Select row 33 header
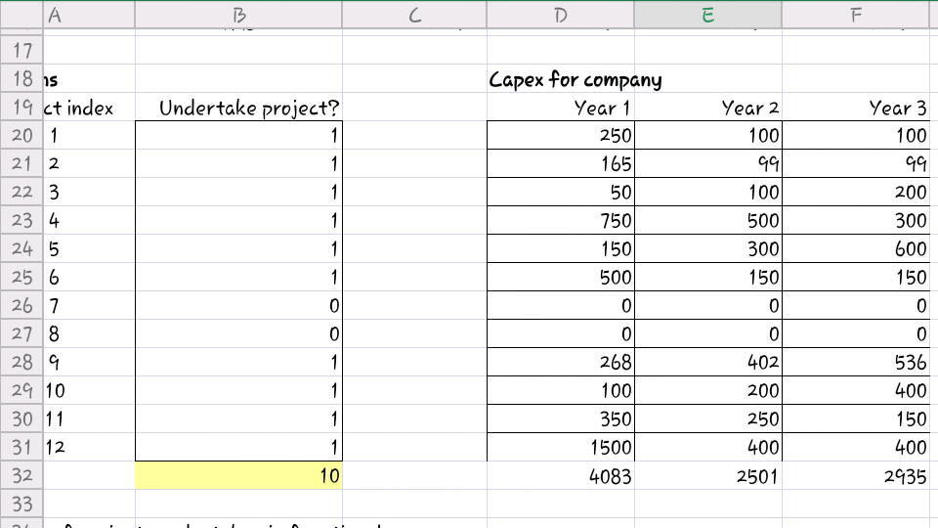938x528 pixels. (x=21, y=504)
